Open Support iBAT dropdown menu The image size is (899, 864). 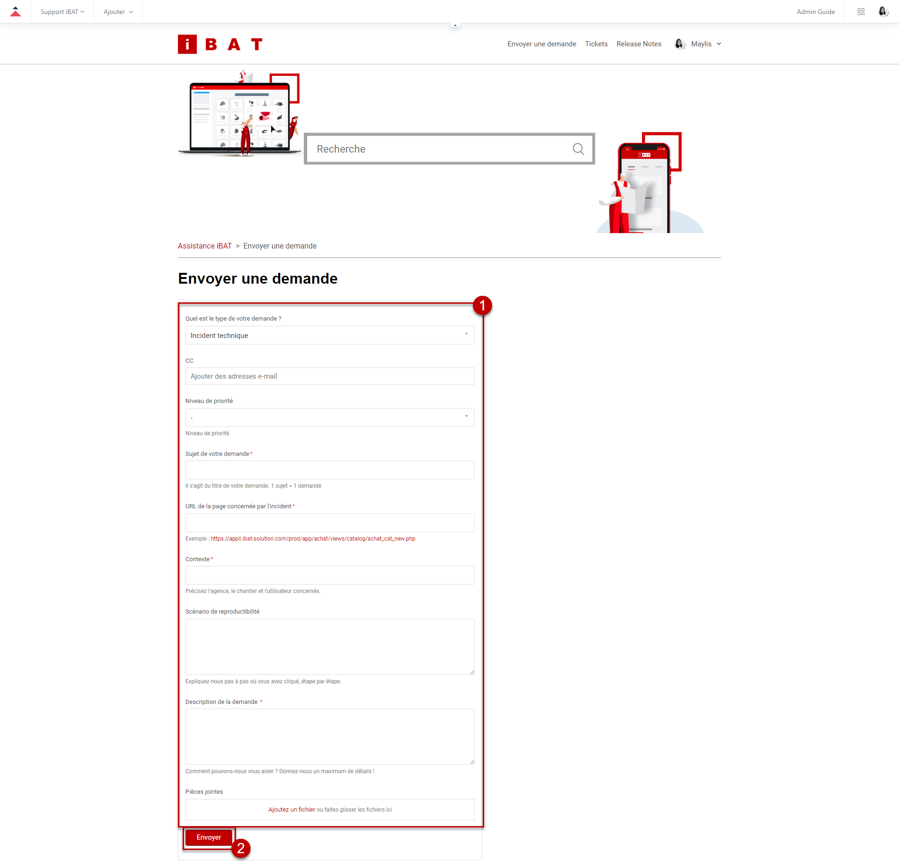click(62, 12)
